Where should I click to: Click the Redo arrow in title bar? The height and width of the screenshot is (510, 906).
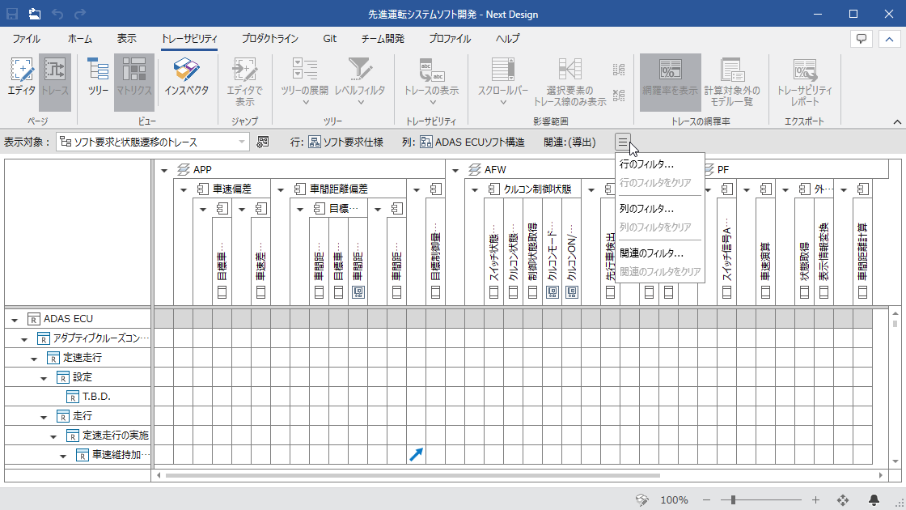80,14
